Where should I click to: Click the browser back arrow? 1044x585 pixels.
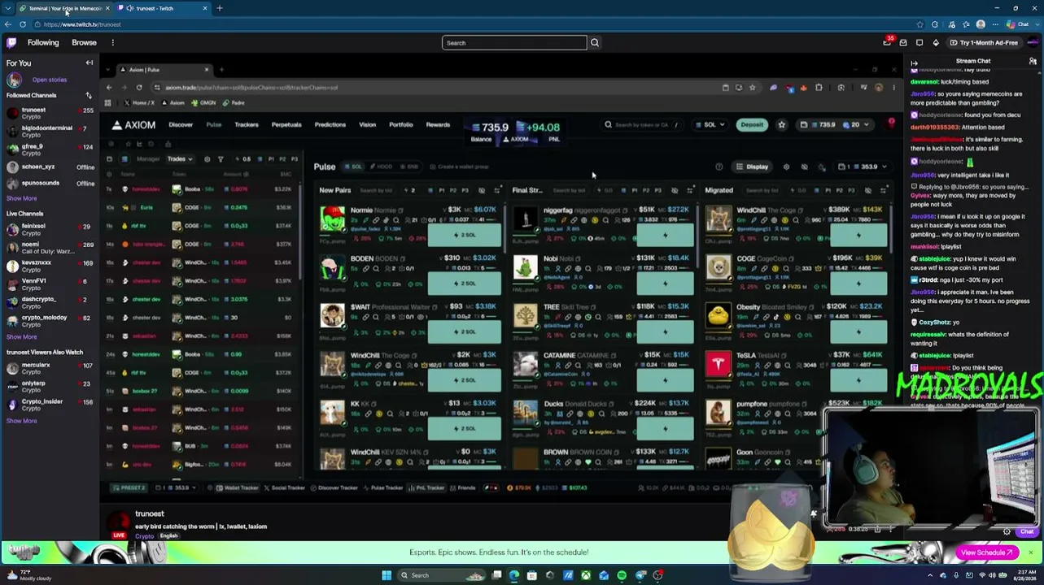[x=8, y=24]
